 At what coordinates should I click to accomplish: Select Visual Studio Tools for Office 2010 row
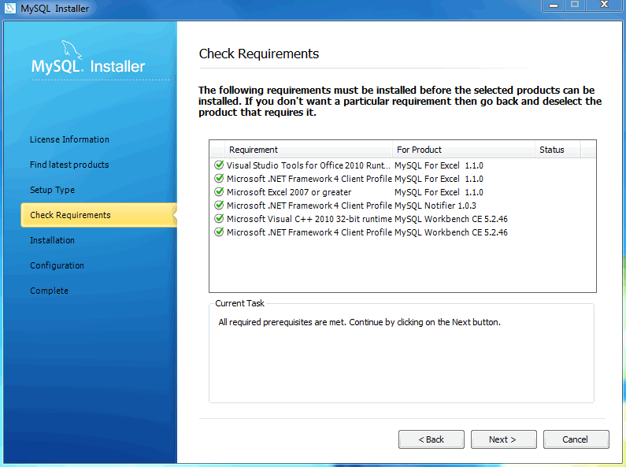pos(402,165)
